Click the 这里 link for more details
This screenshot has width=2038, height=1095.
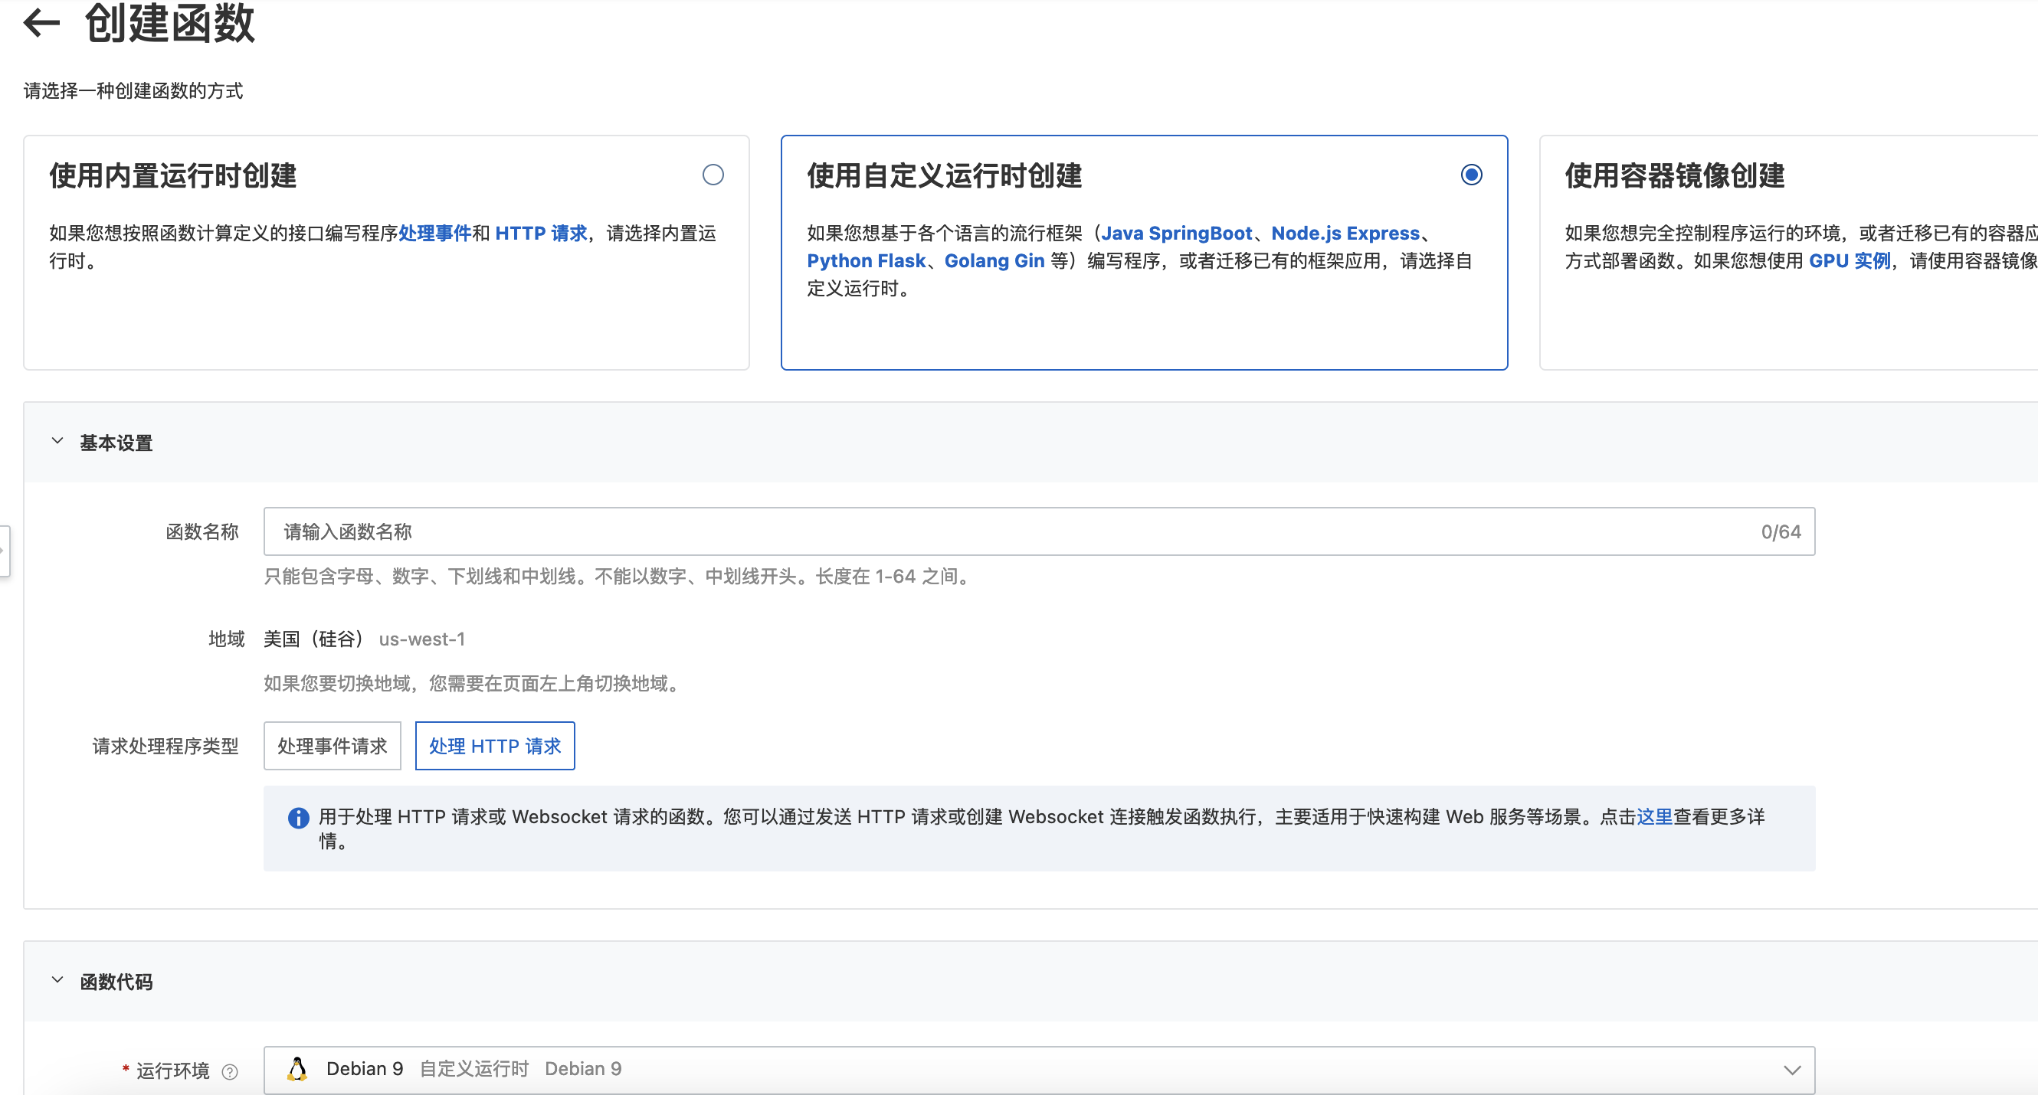(x=1654, y=817)
